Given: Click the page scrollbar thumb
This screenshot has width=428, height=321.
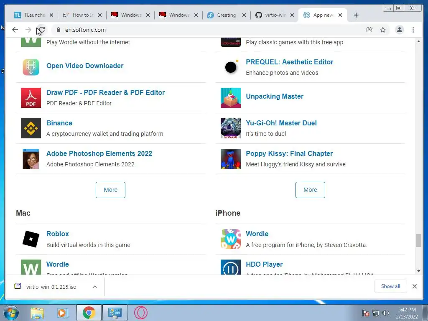Looking at the screenshot, I should 418,240.
